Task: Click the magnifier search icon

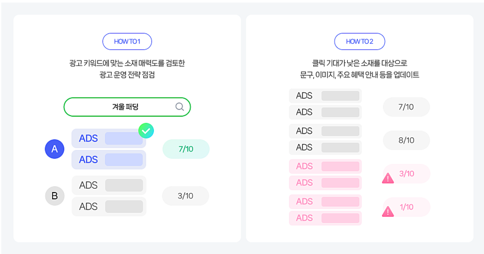Action: (180, 107)
